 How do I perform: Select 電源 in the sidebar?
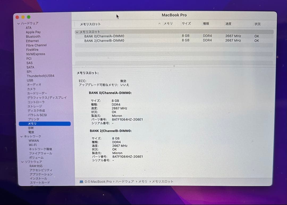click(31, 132)
